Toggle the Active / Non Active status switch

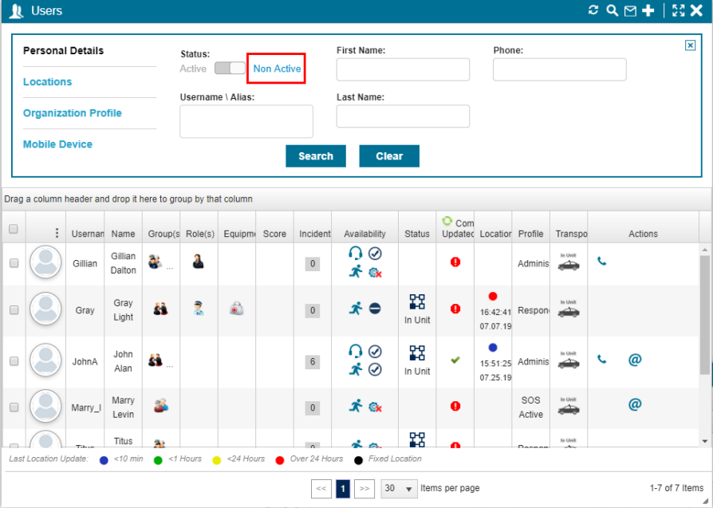pos(230,69)
